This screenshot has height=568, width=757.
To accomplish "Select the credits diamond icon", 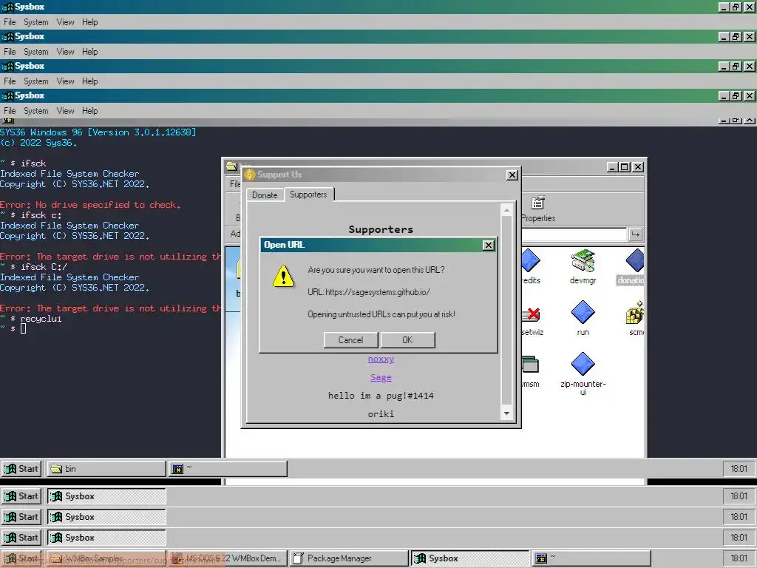I will (531, 266).
